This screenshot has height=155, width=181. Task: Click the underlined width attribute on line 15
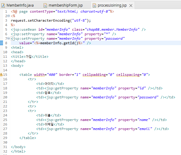(39, 75)
